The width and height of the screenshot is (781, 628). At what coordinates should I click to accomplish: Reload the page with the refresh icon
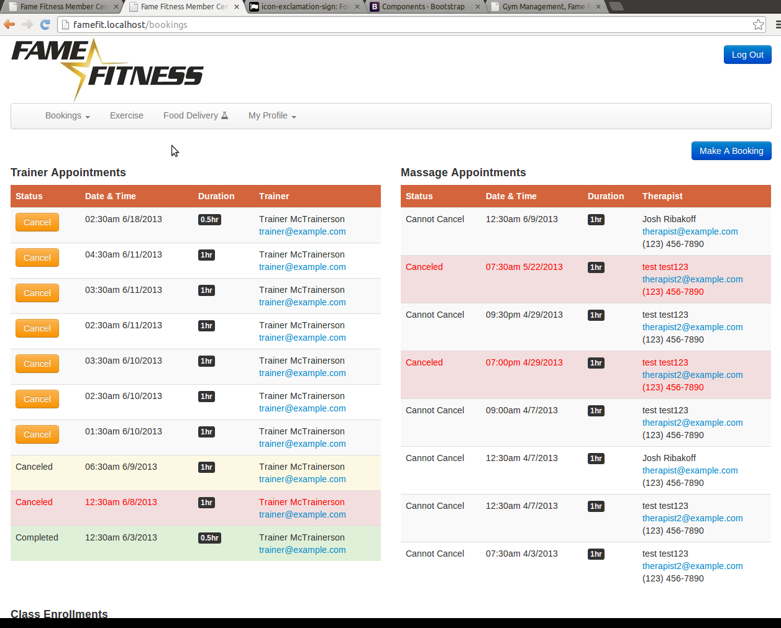point(45,25)
